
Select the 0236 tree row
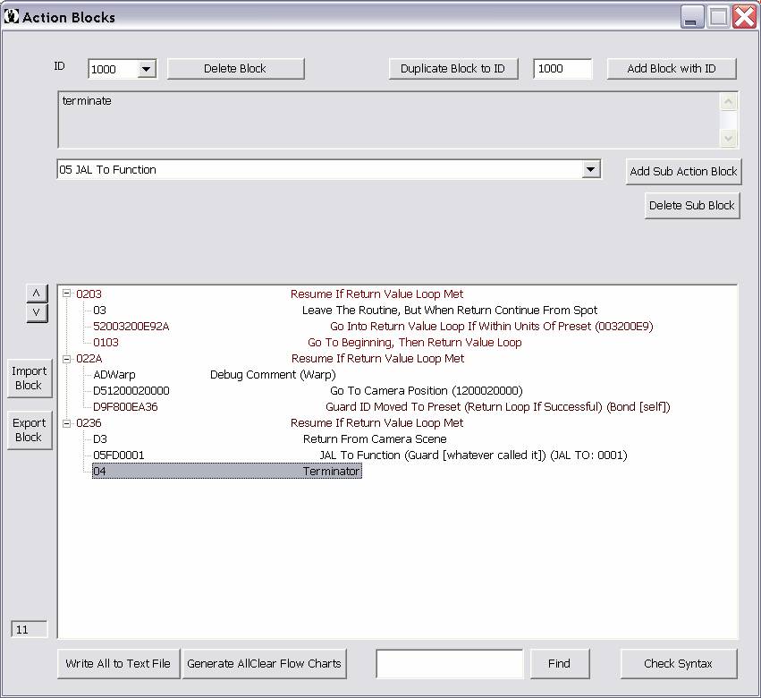click(x=269, y=423)
